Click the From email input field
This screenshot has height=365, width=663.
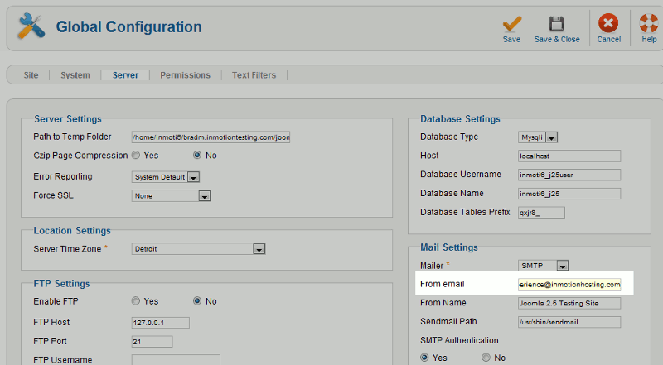569,284
